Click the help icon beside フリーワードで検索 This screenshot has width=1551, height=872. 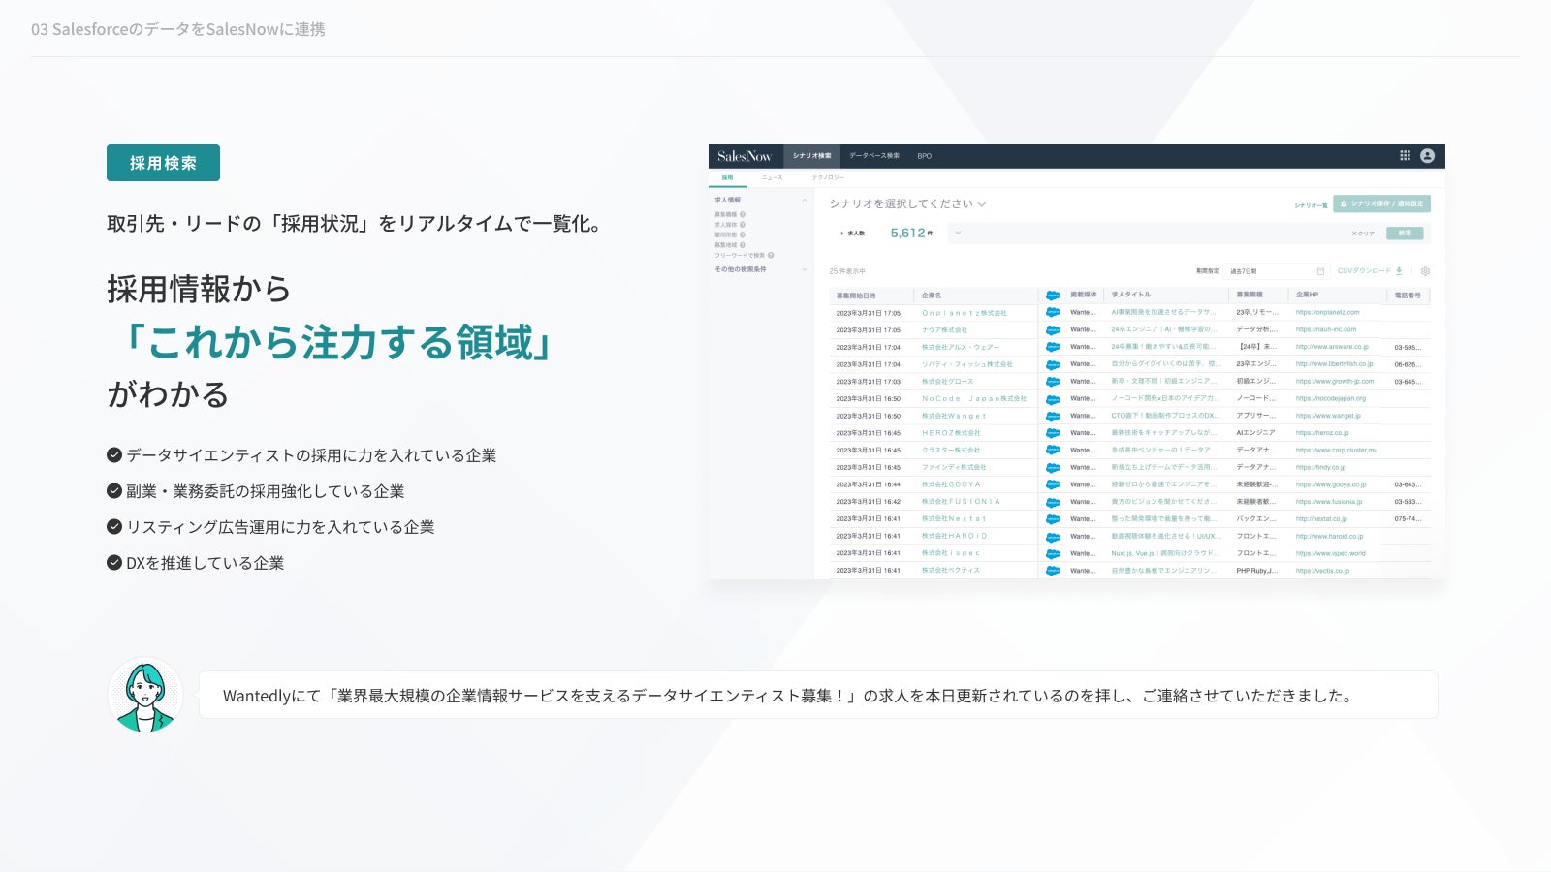[771, 256]
